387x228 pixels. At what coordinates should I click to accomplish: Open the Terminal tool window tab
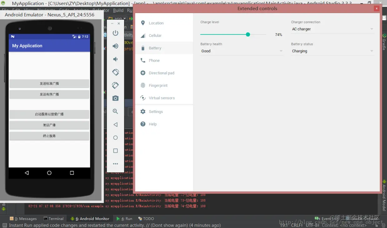click(54, 219)
